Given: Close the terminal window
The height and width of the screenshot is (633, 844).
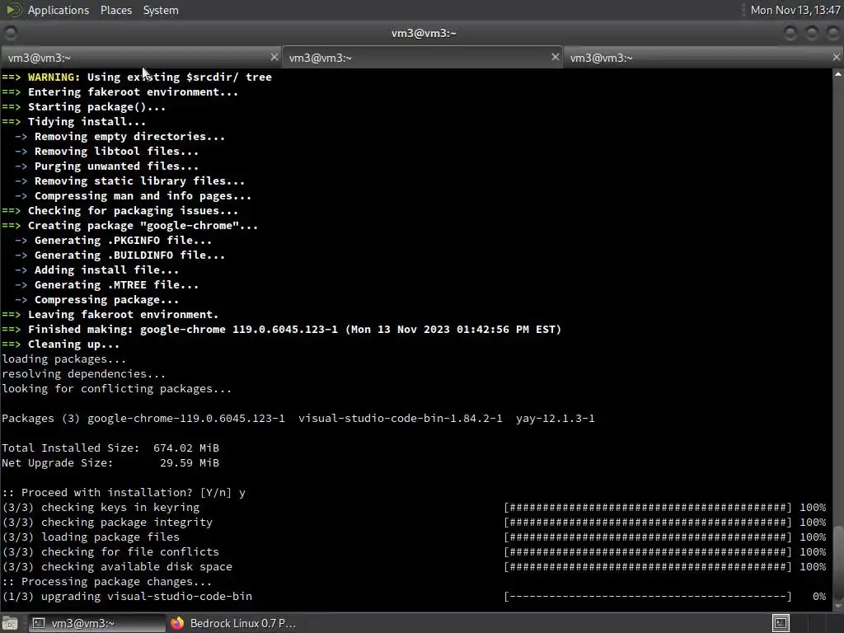Looking at the screenshot, I should pyautogui.click(x=832, y=33).
